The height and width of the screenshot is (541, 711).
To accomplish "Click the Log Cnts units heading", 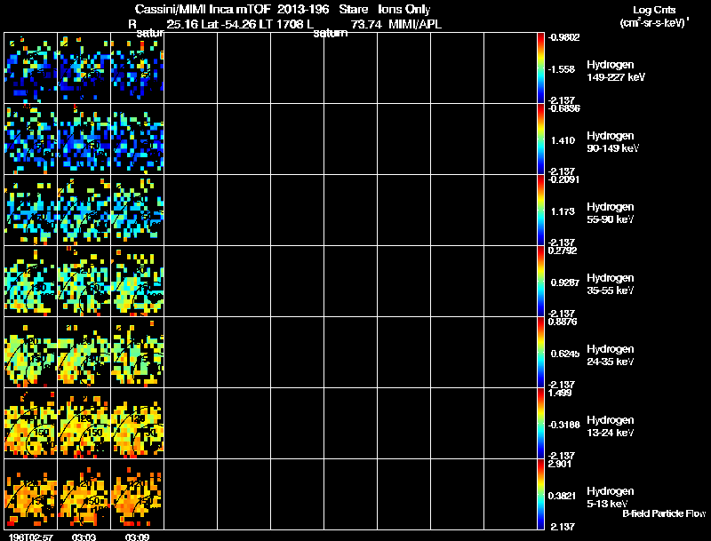I will [x=657, y=15].
